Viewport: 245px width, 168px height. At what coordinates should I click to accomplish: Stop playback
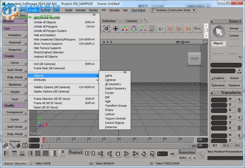pos(118,154)
